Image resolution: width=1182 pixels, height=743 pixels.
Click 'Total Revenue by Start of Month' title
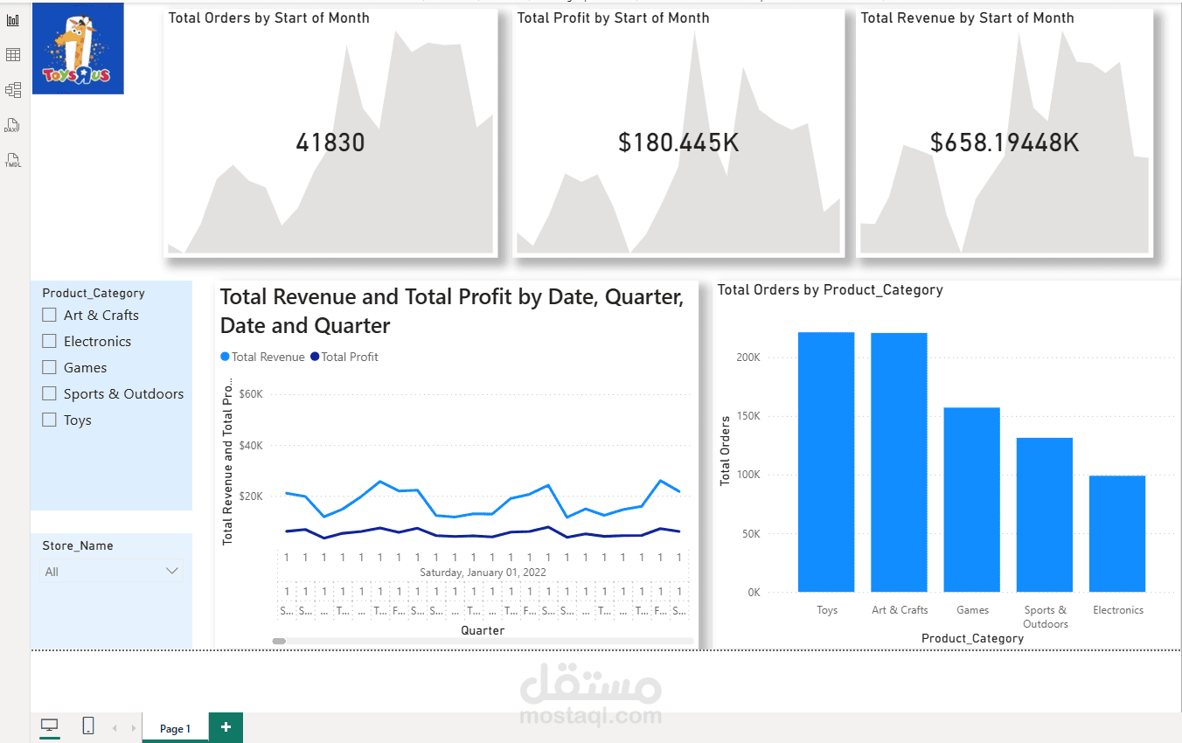[967, 17]
